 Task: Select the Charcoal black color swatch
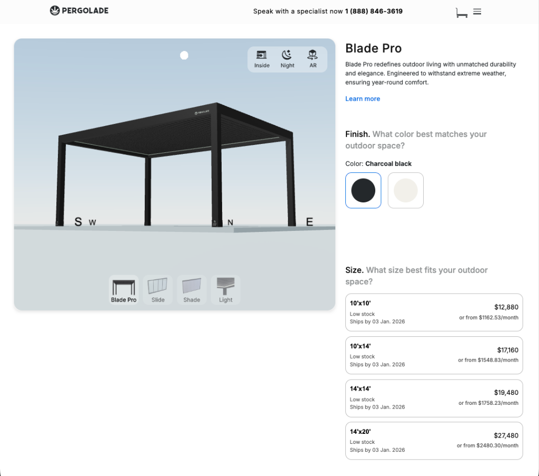click(363, 190)
